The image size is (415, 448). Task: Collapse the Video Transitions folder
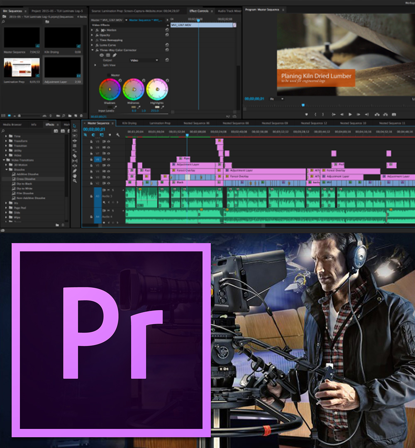[x=4, y=160]
